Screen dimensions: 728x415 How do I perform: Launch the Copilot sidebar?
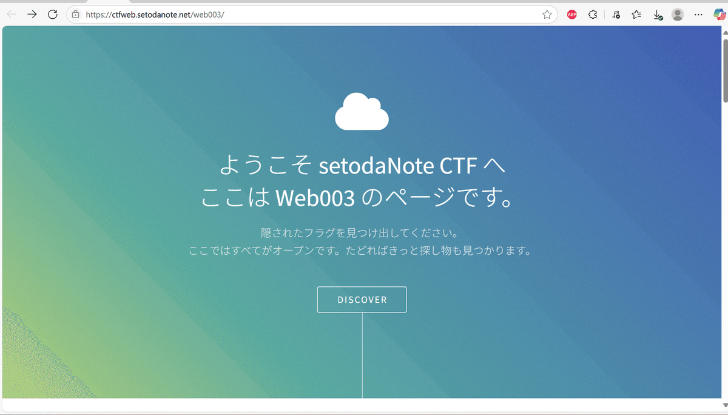pyautogui.click(x=720, y=14)
